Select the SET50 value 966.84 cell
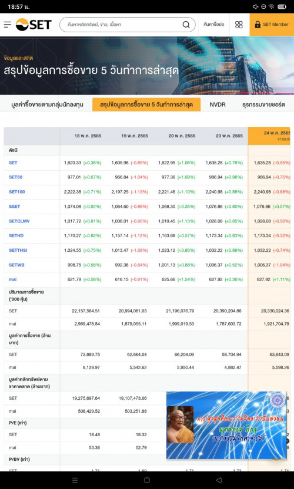294x489 pixels. 122,177
